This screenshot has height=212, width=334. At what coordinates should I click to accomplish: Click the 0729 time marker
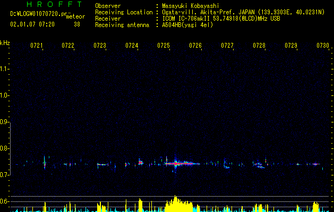[x=291, y=46]
